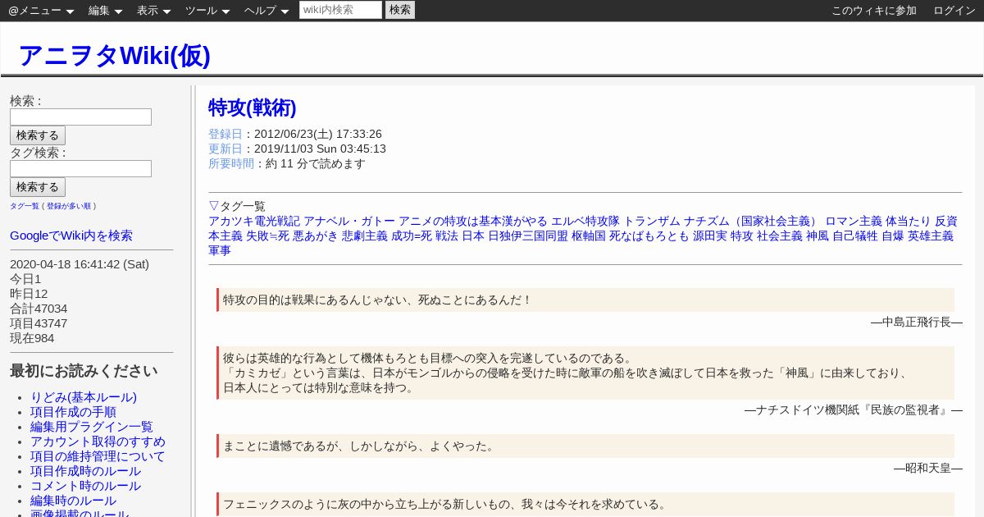This screenshot has width=984, height=517.
Task: Open the ツール dropdown menu
Action: (208, 11)
